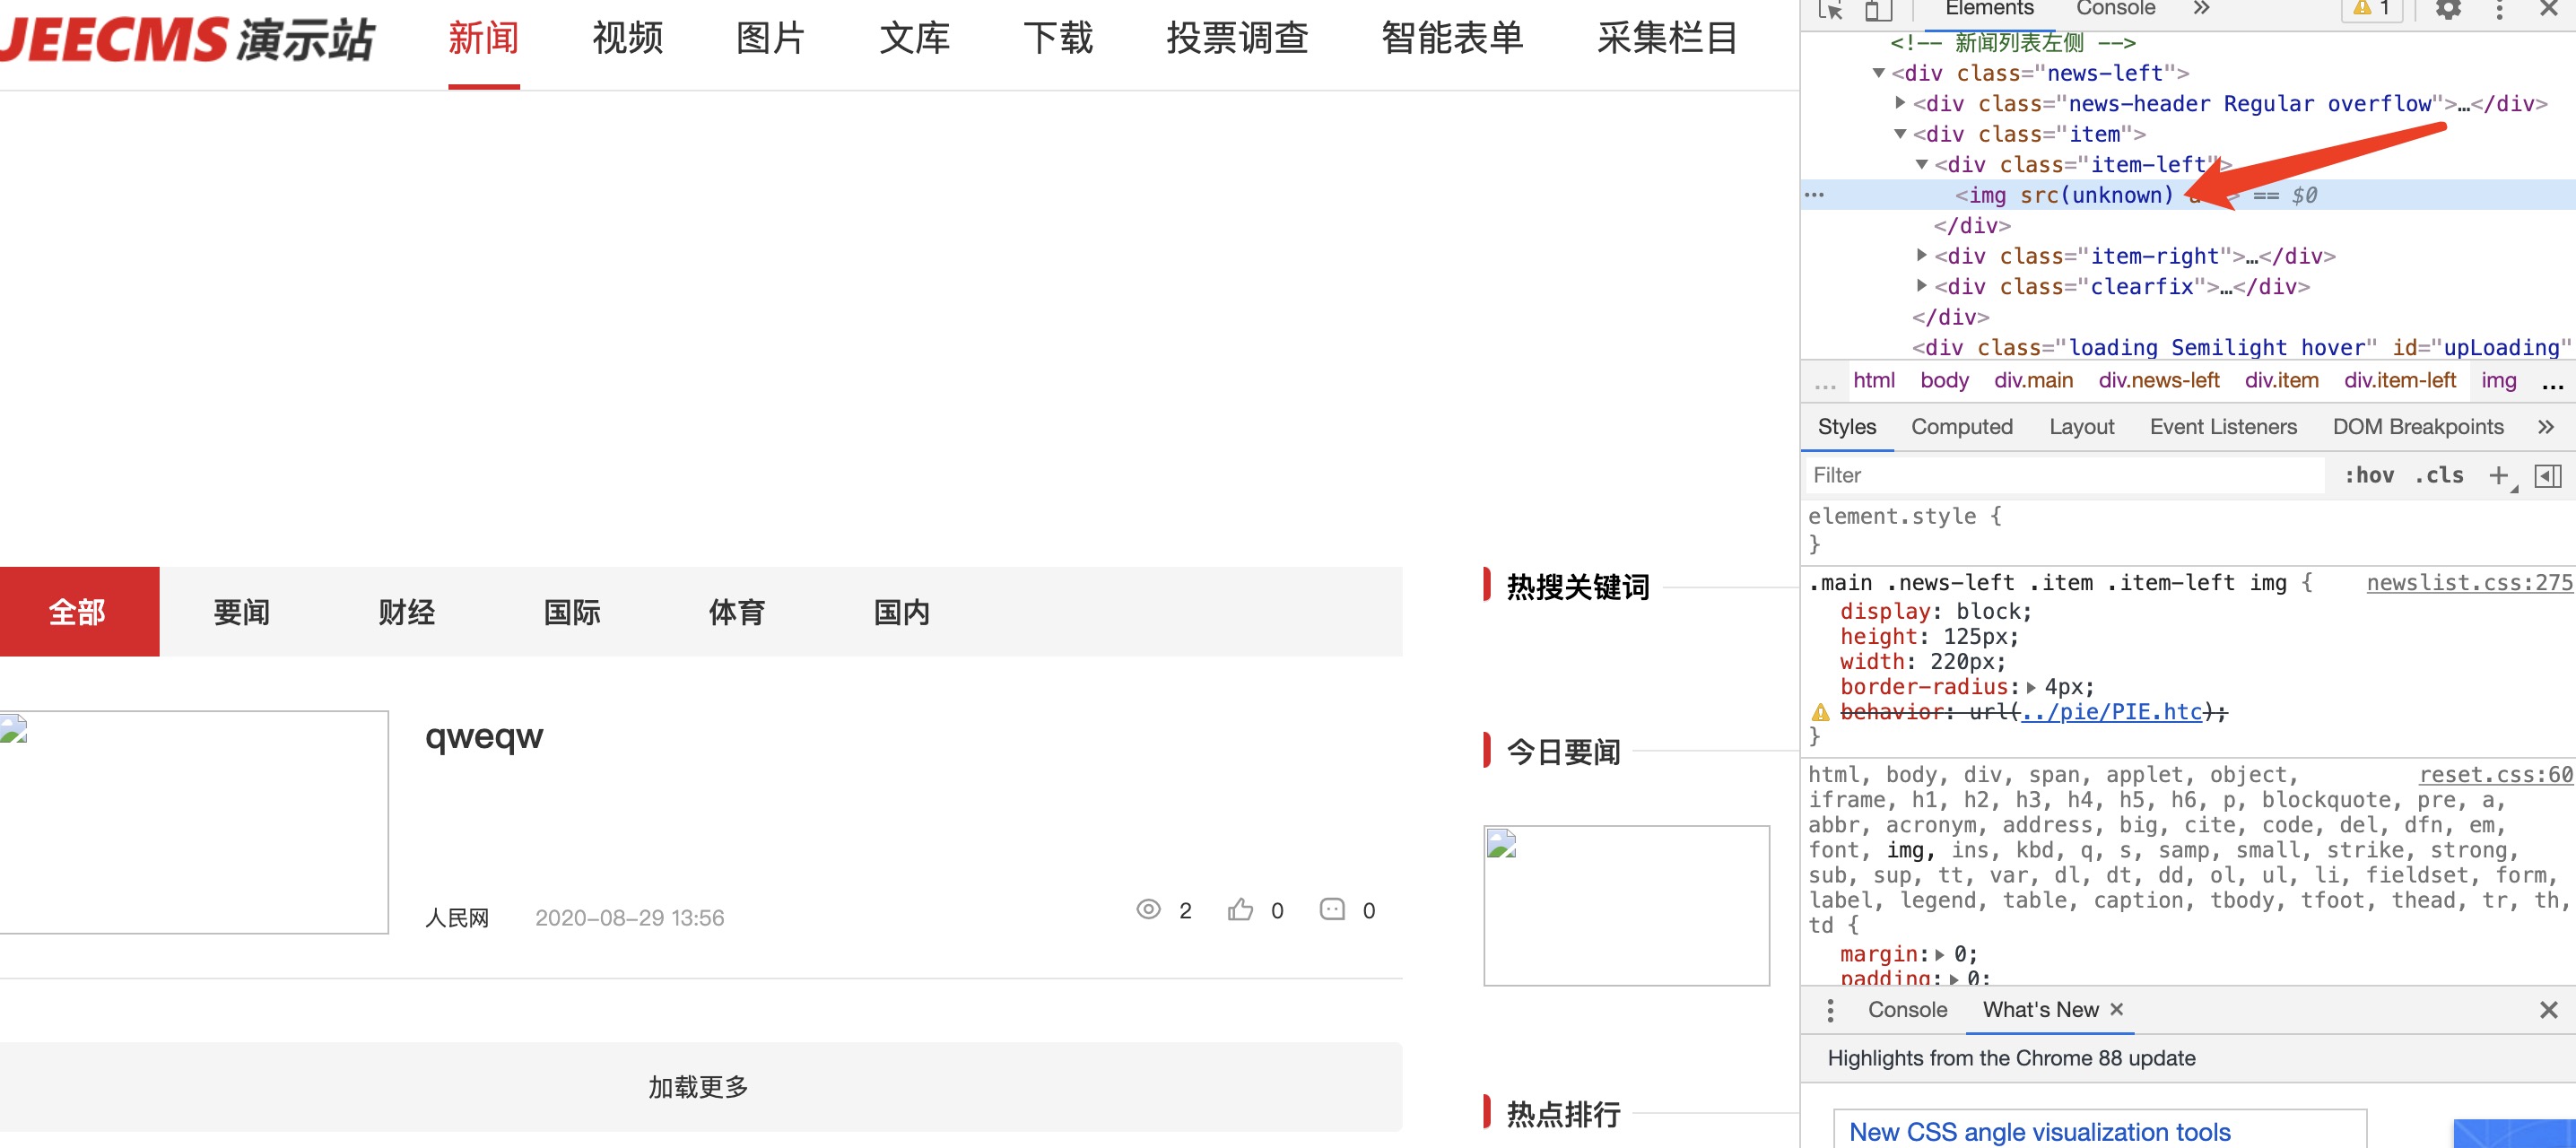Switch to the Computed tab
Viewport: 2576px width, 1148px height.
tap(1961, 427)
